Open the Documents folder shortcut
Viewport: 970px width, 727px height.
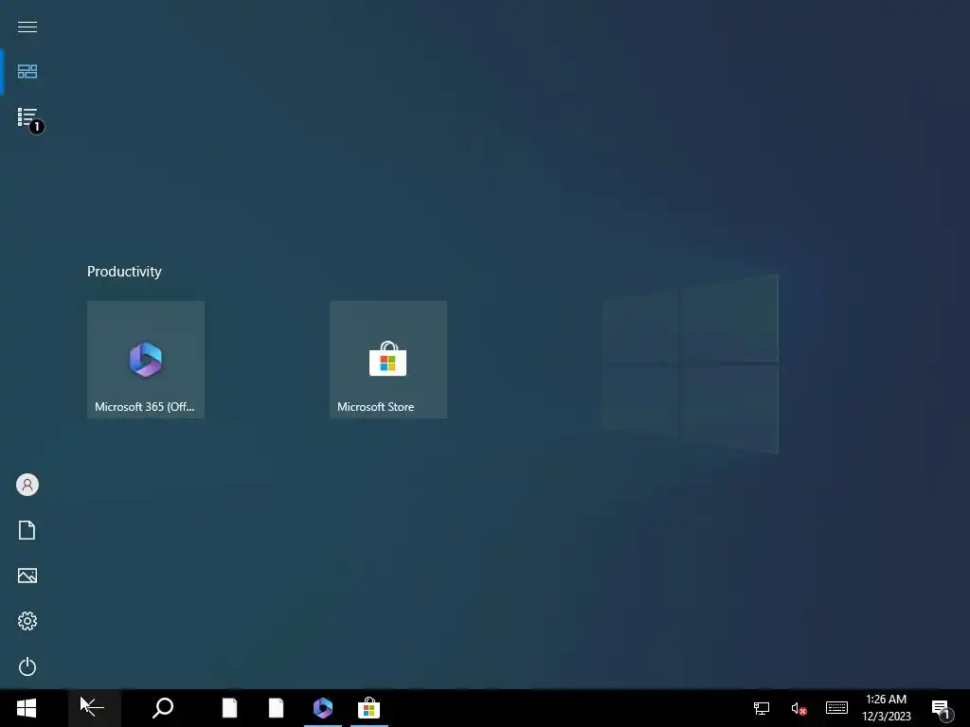27,530
